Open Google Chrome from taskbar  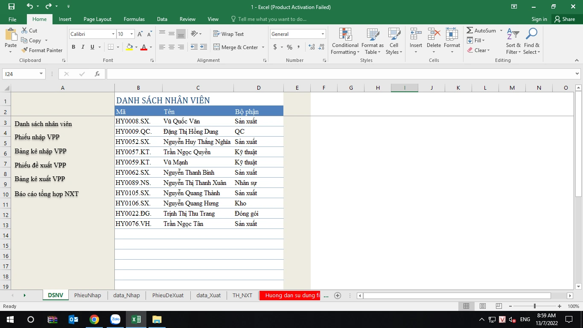click(x=94, y=319)
